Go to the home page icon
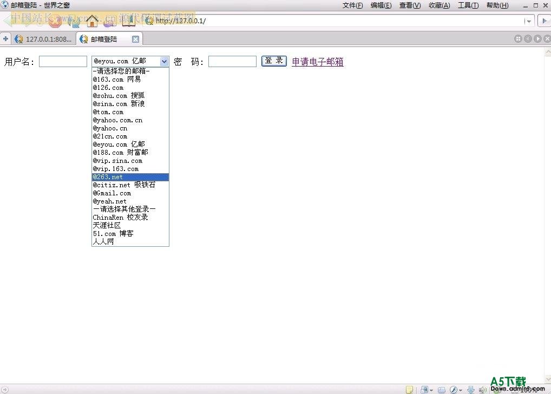 [92, 21]
